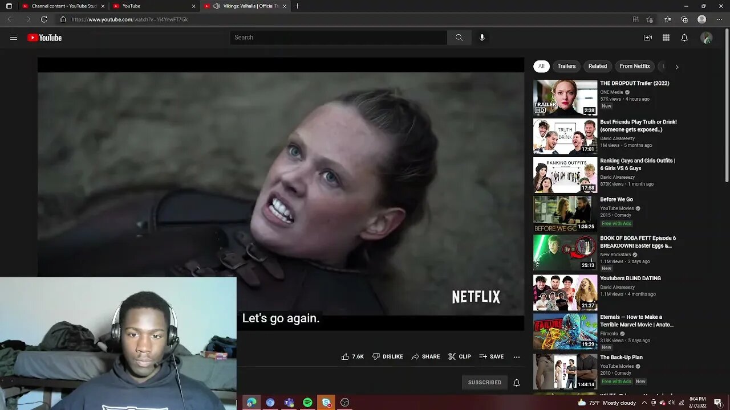Screen dimensions: 730x410
Task: Mute the Vikings: Valhalla tab speaker icon
Action: point(217,6)
